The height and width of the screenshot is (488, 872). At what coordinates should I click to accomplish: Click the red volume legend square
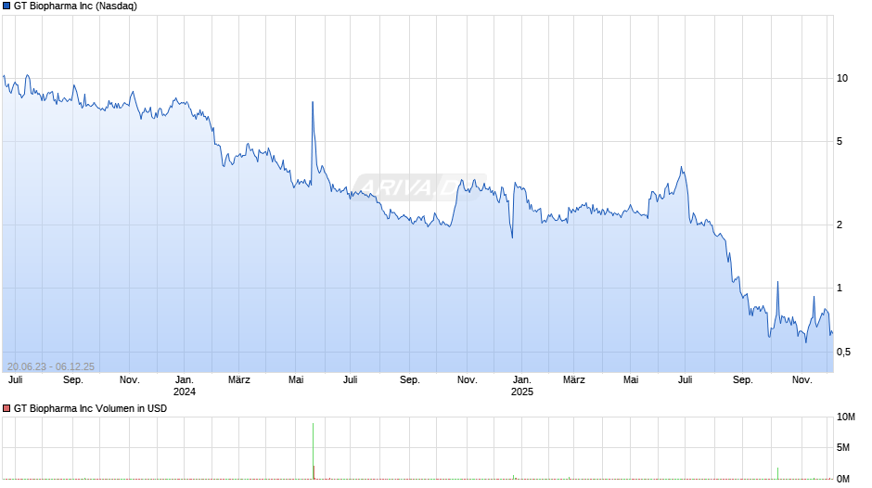pos(6,408)
